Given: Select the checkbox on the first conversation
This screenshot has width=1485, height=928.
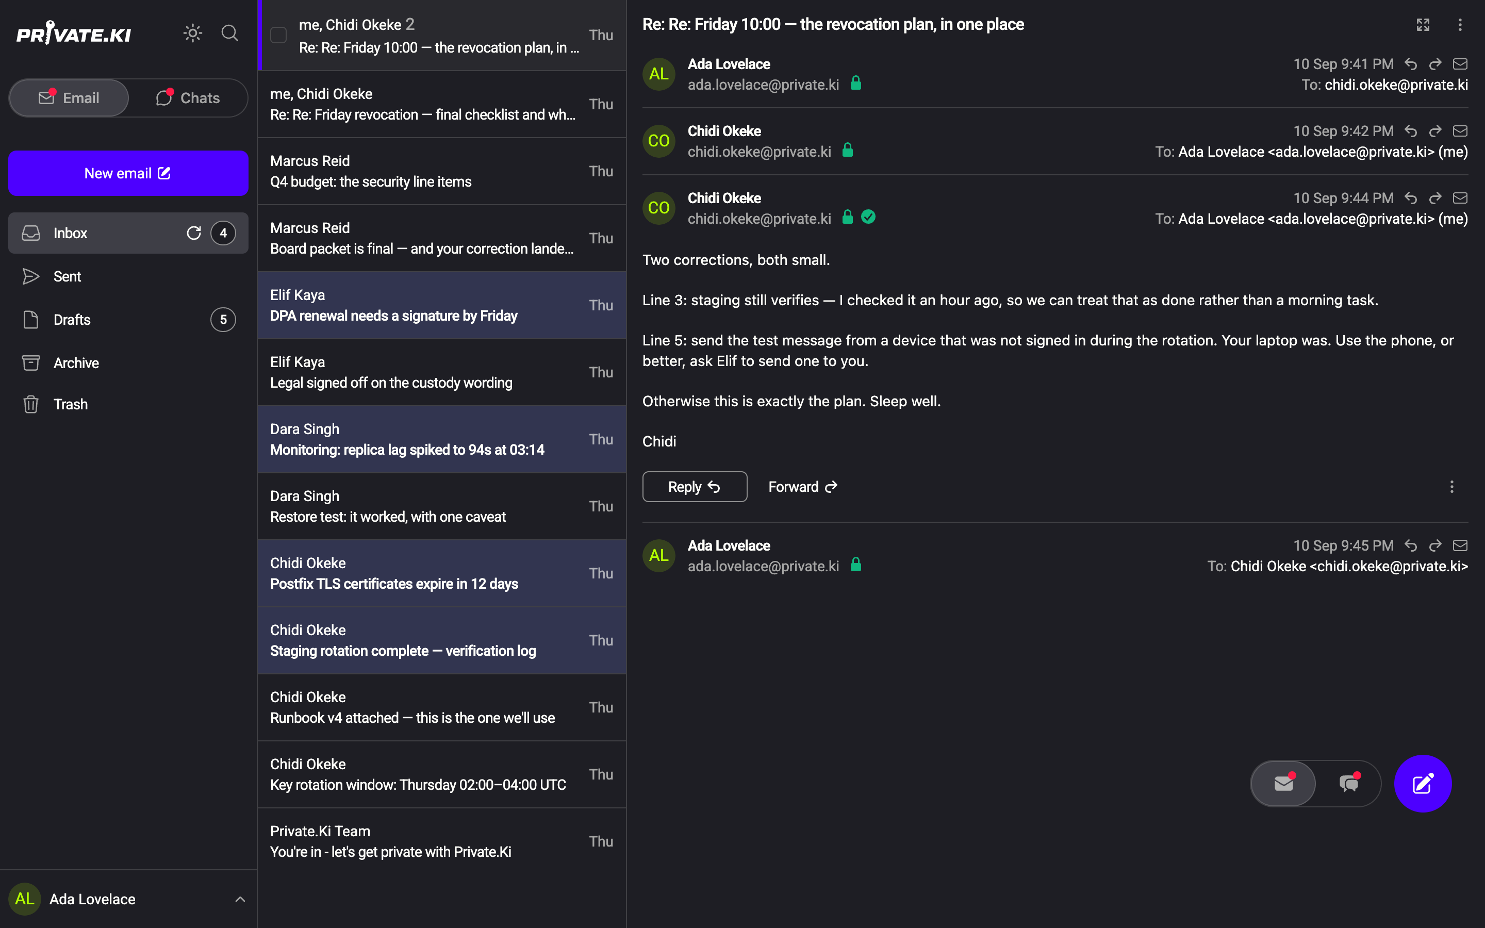Looking at the screenshot, I should 278,35.
